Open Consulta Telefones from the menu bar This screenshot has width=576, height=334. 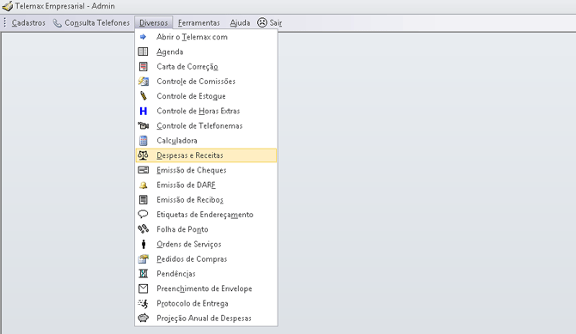(x=92, y=23)
